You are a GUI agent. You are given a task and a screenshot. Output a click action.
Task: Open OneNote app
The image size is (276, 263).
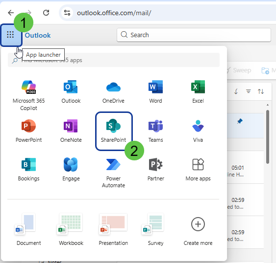(x=71, y=131)
